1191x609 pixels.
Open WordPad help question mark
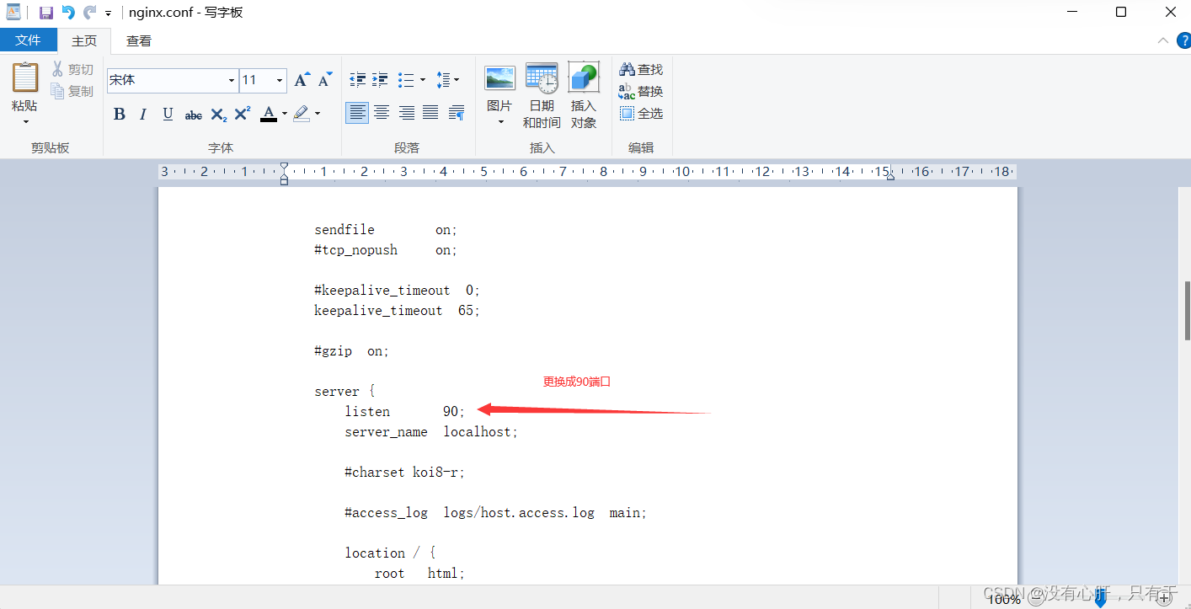click(1184, 40)
